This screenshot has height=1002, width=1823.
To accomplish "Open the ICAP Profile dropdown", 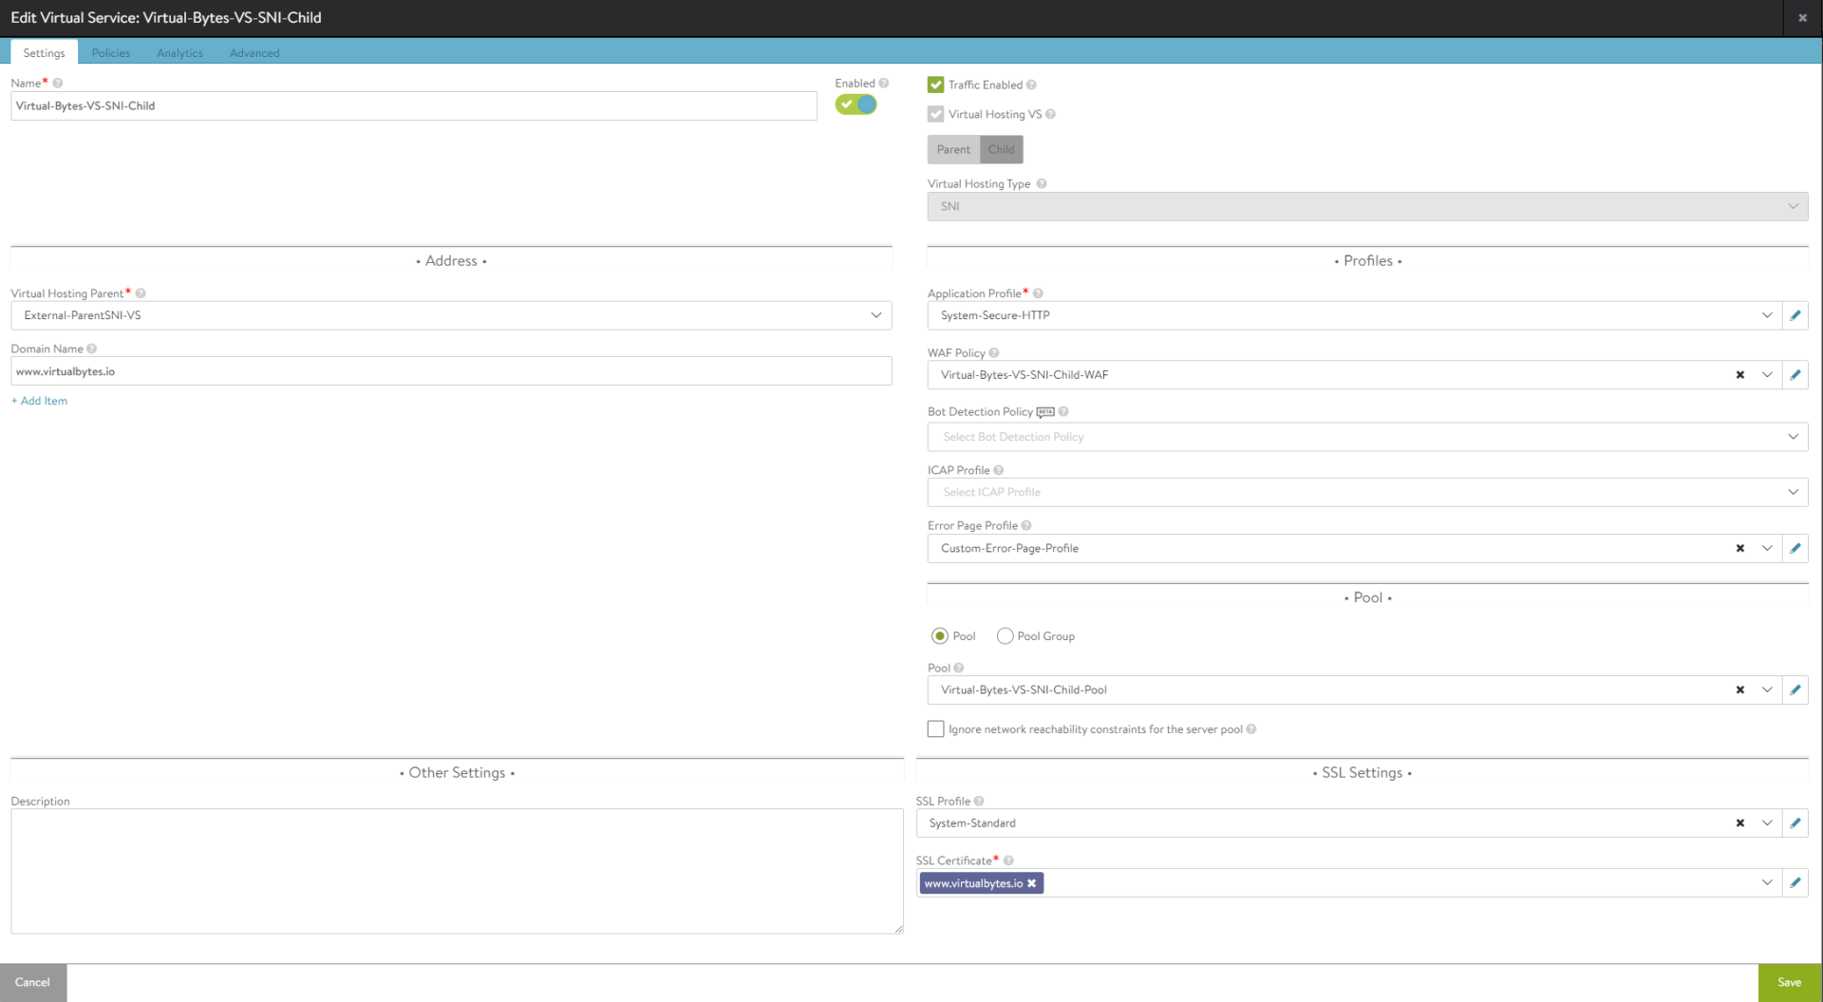I will (x=1792, y=492).
